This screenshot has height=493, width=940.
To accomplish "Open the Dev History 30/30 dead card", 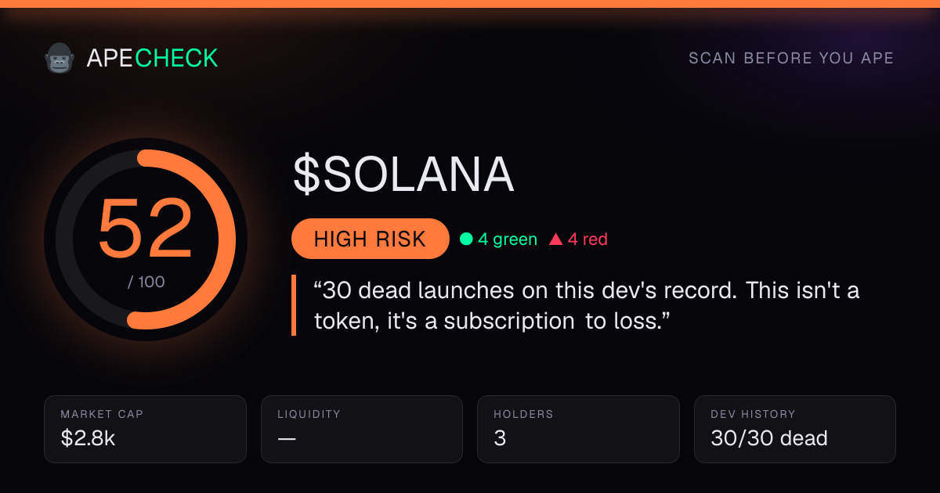I will pos(795,429).
